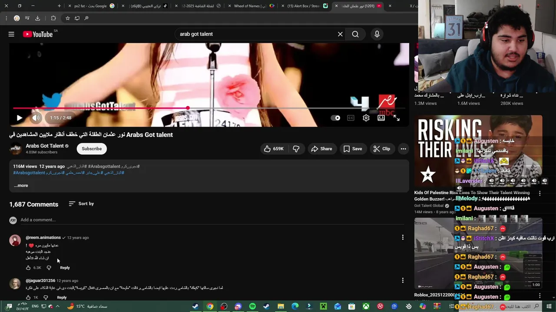This screenshot has height=312, width=556.
Task: Open options for Kids Of Palestine video
Action: [540, 193]
